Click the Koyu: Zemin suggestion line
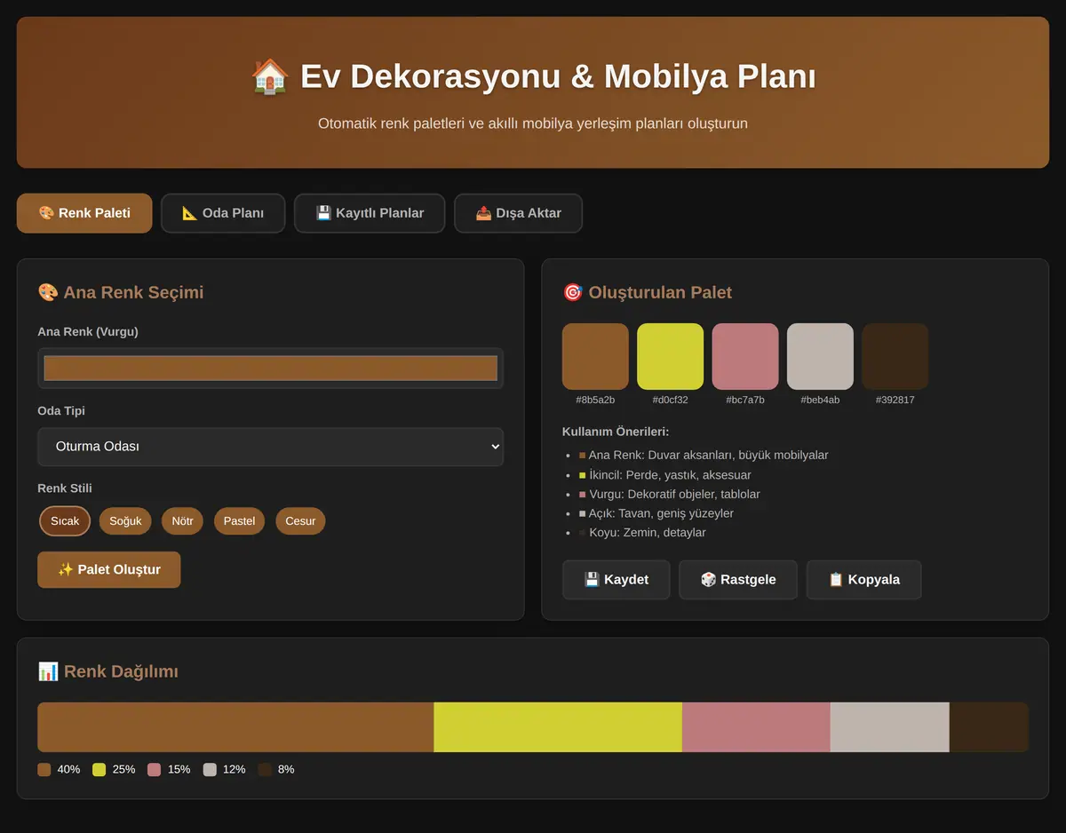1066x833 pixels. tap(642, 533)
